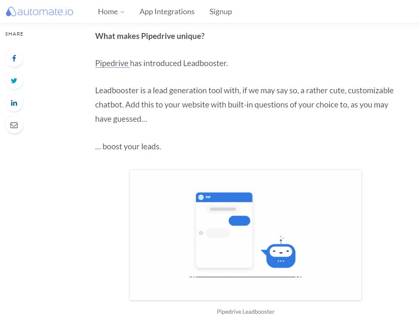Click the PIP chat window illustration
The width and height of the screenshot is (419, 325).
click(224, 230)
